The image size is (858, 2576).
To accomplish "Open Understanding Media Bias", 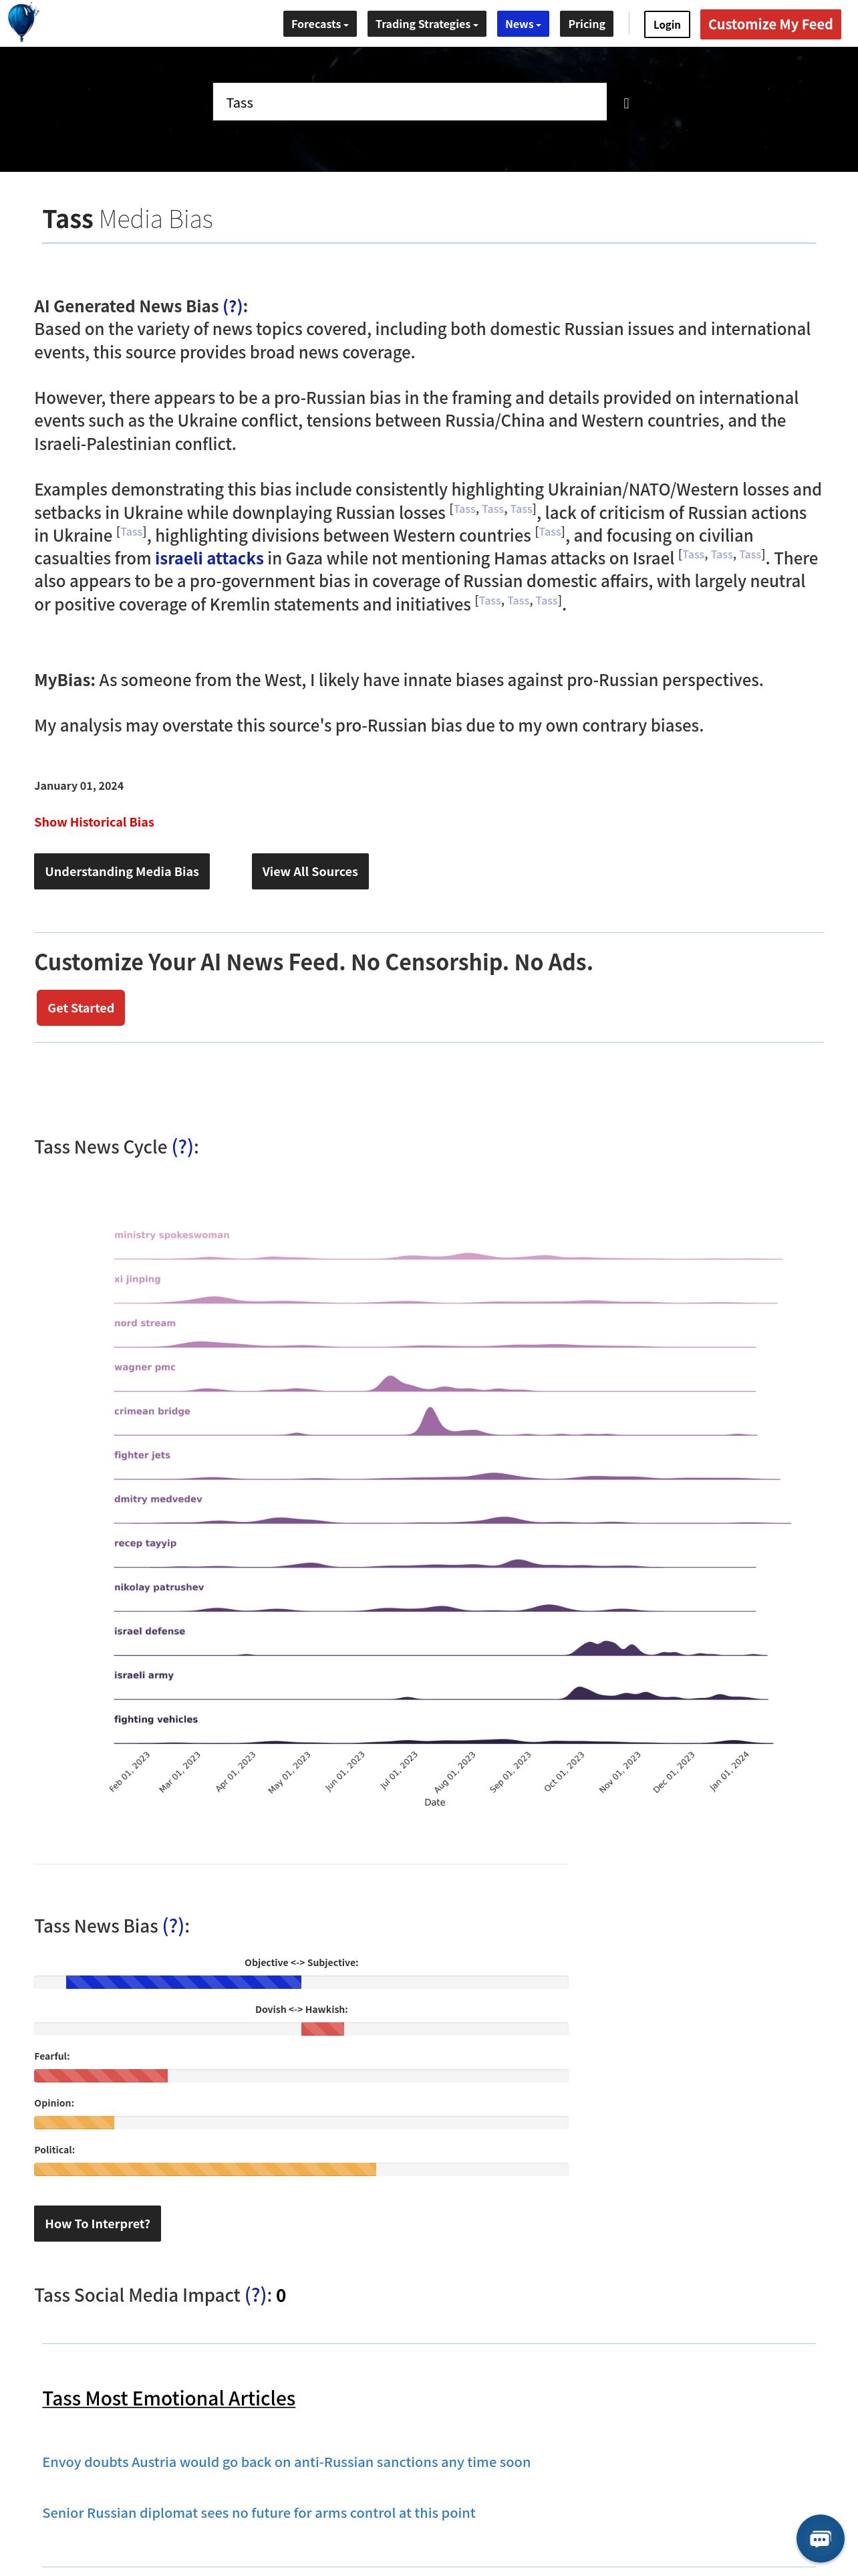I will point(122,871).
